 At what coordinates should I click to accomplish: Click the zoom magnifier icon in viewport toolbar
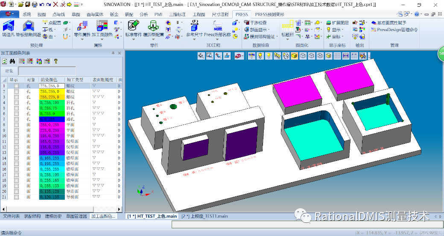(x=201, y=56)
